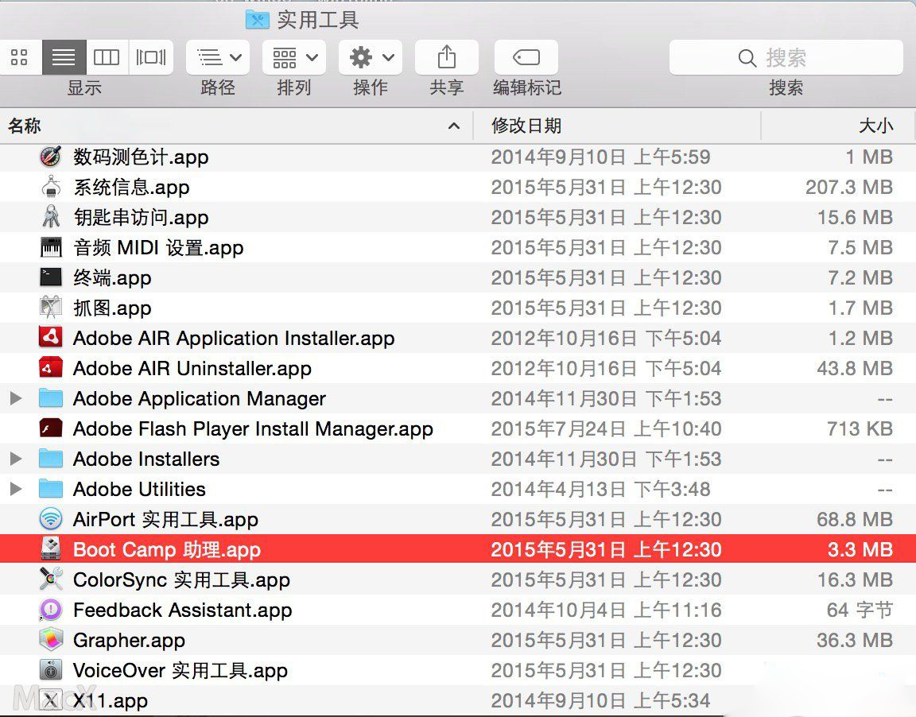Click Adobe Flash Player Install Manager.app name

[253, 429]
